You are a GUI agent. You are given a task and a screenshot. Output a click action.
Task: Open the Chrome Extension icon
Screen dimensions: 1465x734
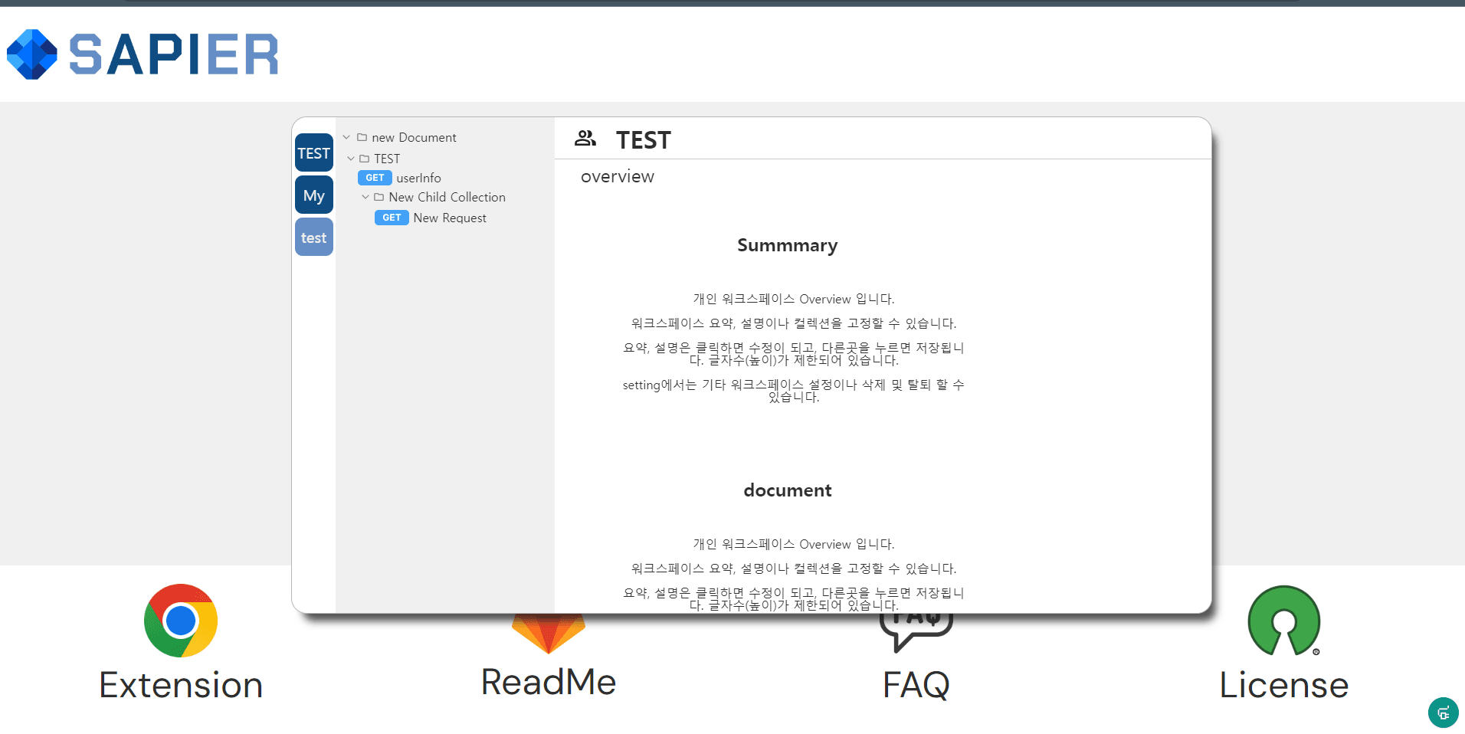point(181,621)
